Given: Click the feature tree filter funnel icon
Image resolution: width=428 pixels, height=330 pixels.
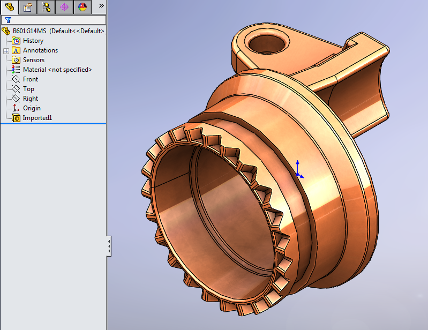Looking at the screenshot, I should click(8, 20).
